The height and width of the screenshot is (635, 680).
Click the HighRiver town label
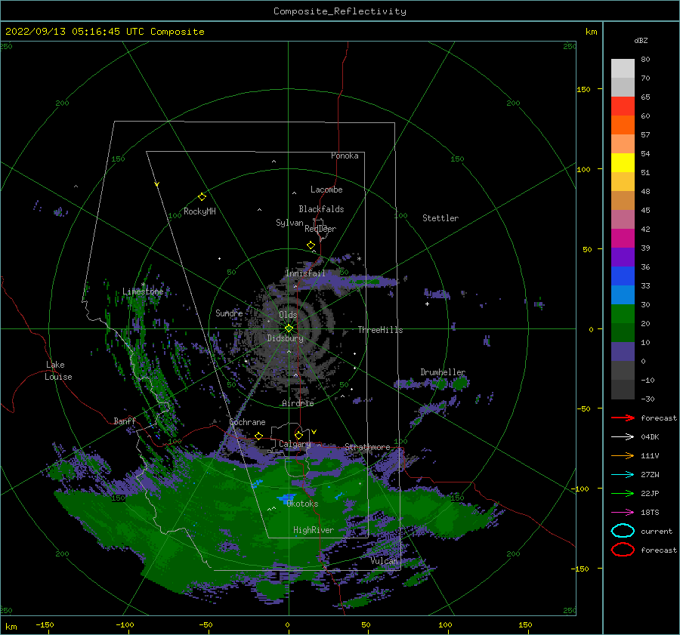[x=314, y=530]
